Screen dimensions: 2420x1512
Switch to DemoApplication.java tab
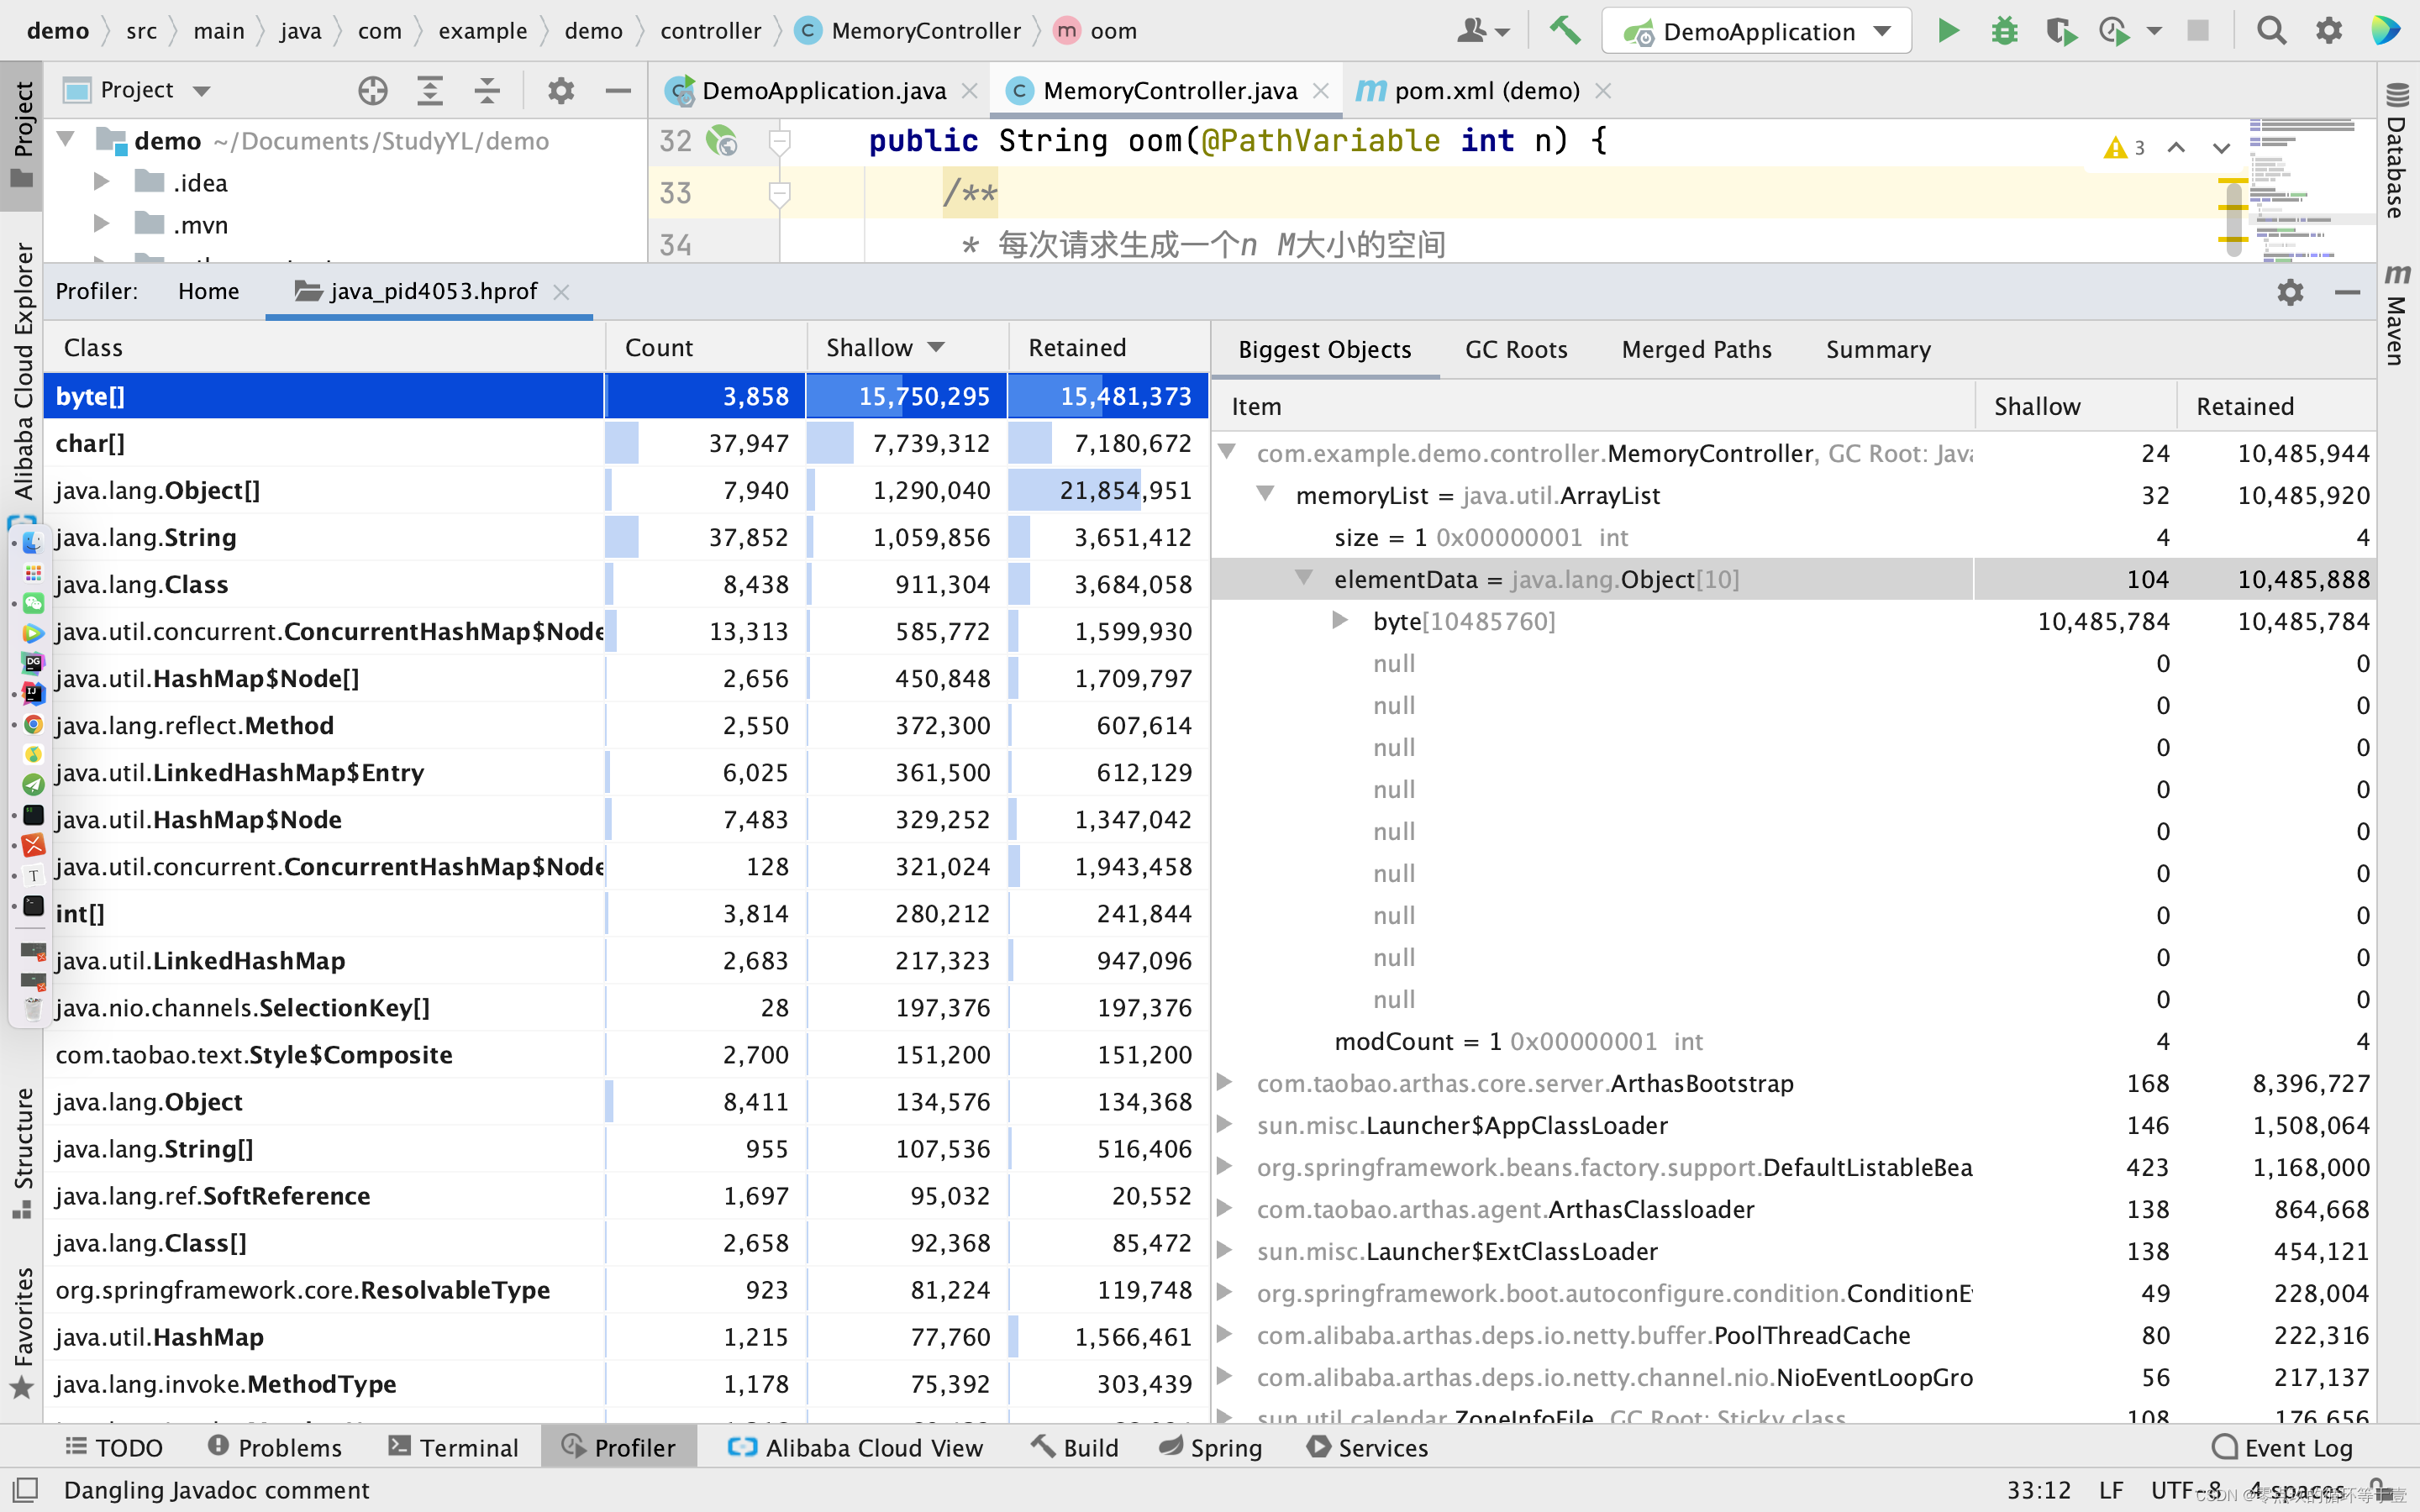[x=822, y=91]
